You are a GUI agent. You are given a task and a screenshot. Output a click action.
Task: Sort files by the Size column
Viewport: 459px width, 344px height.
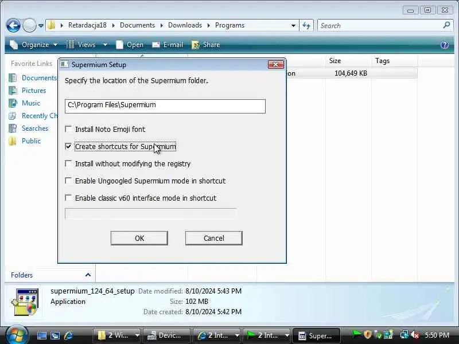tap(348, 61)
